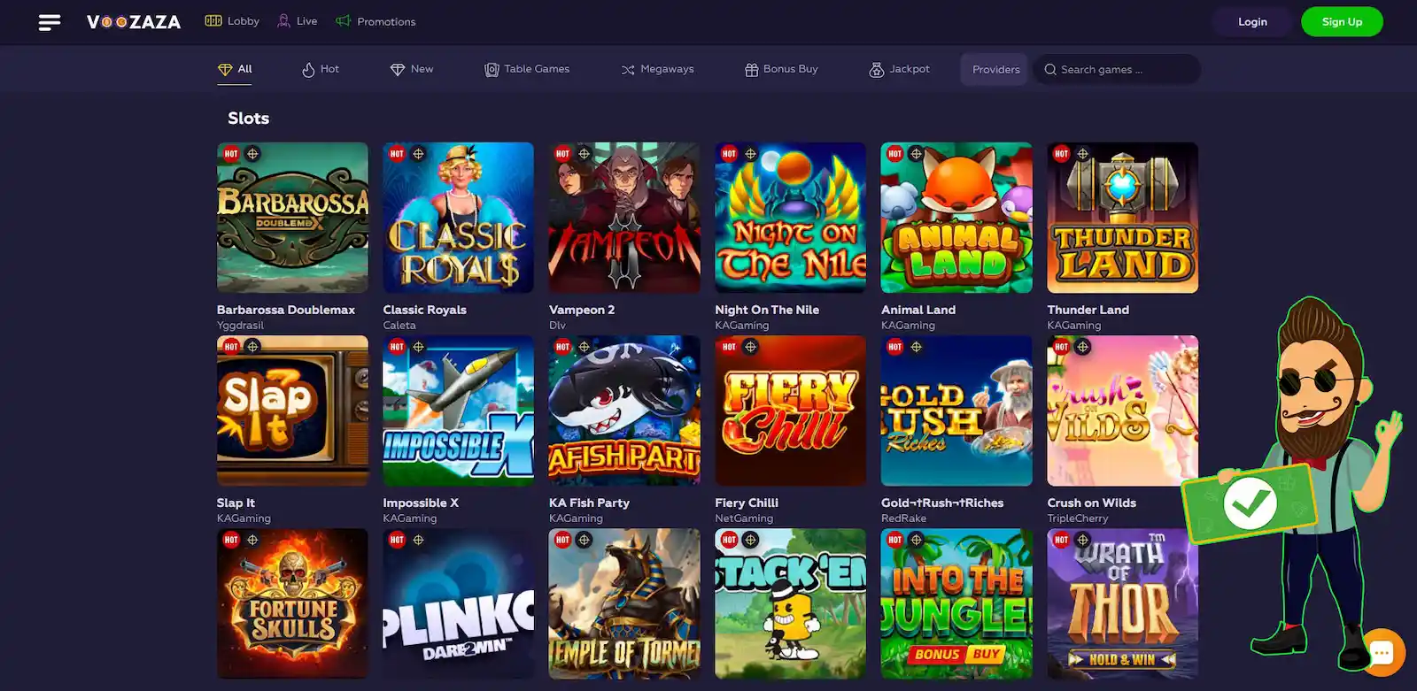Open the Jackpot tab
The image size is (1417, 691).
pyautogui.click(x=900, y=69)
